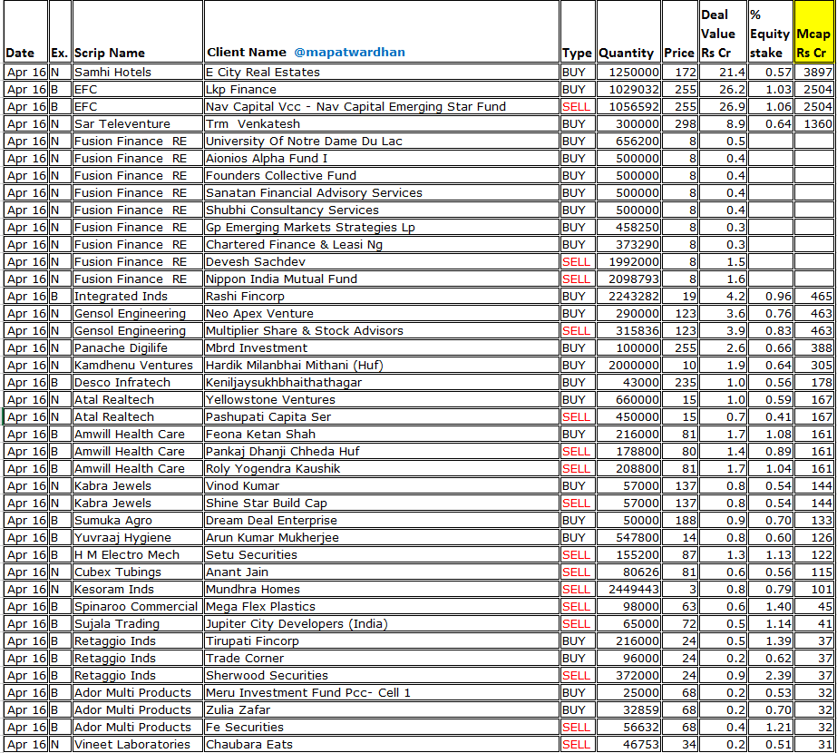
Task: Click University Of Notre Dame Du Lac cell
Action: coord(382,141)
